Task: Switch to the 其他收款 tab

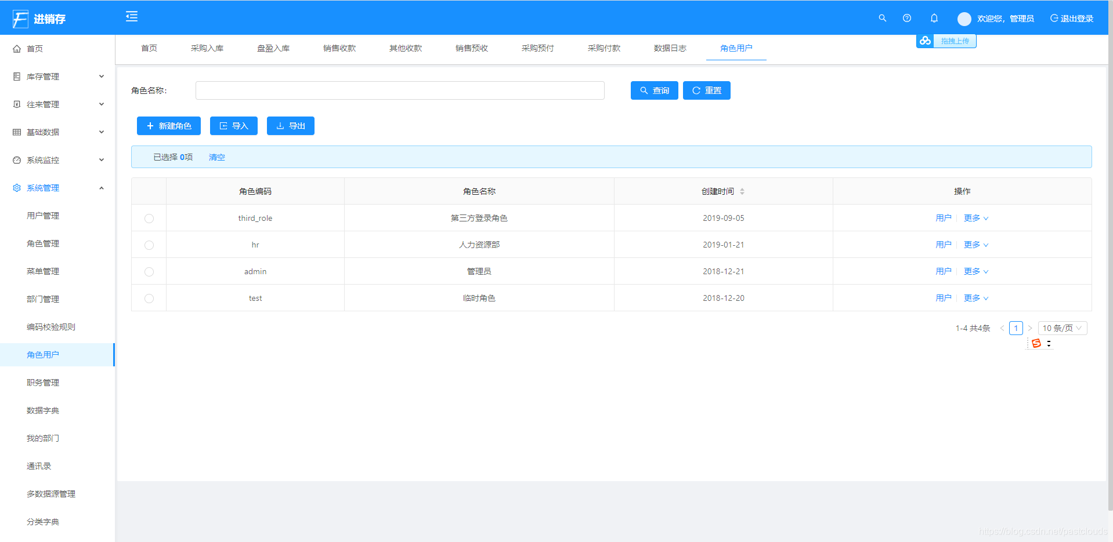Action: [406, 48]
